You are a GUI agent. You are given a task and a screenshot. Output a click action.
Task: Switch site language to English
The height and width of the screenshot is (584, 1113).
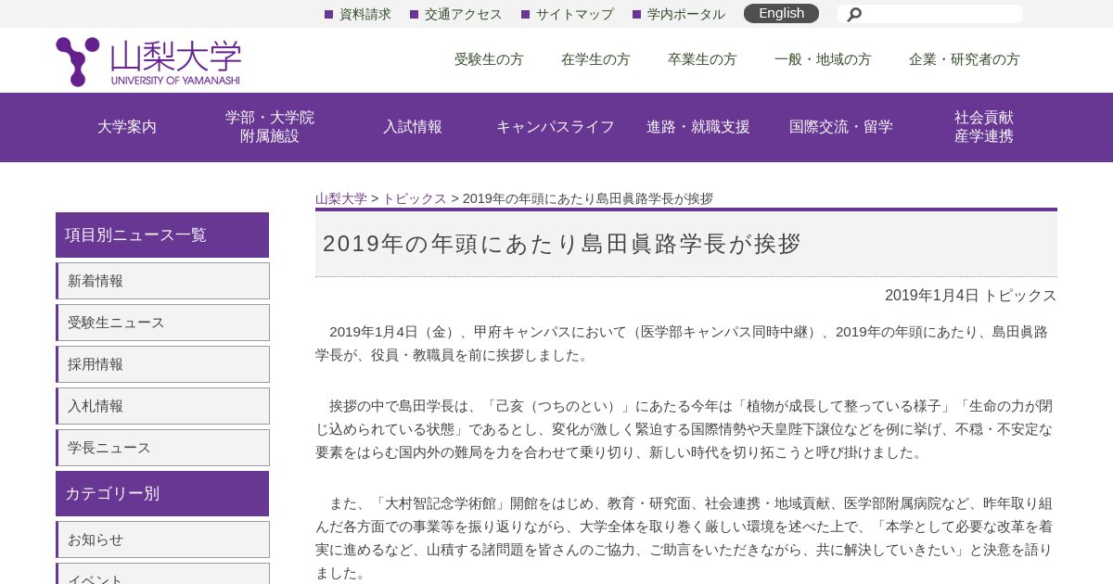781,13
